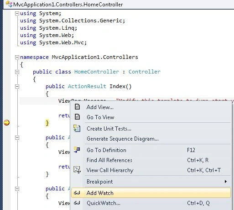Place cursor on the Controller base class
234x210 pixels.
pos(145,72)
